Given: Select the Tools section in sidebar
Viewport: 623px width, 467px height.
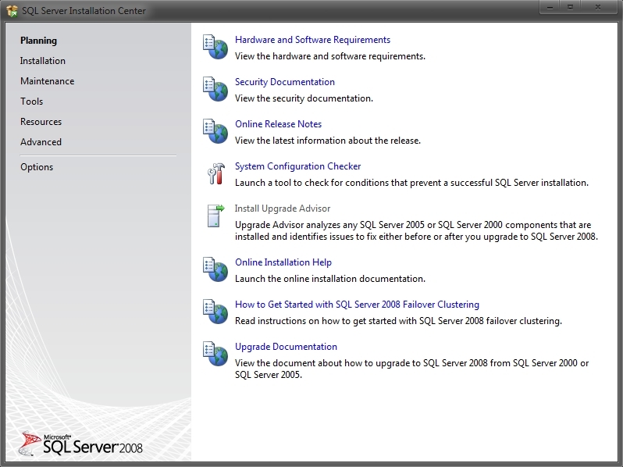Looking at the screenshot, I should (32, 102).
